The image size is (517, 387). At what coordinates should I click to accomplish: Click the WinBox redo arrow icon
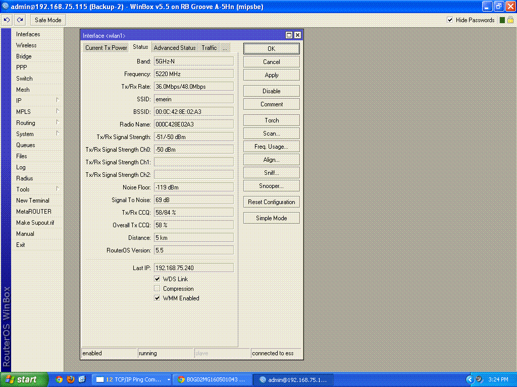[x=20, y=20]
